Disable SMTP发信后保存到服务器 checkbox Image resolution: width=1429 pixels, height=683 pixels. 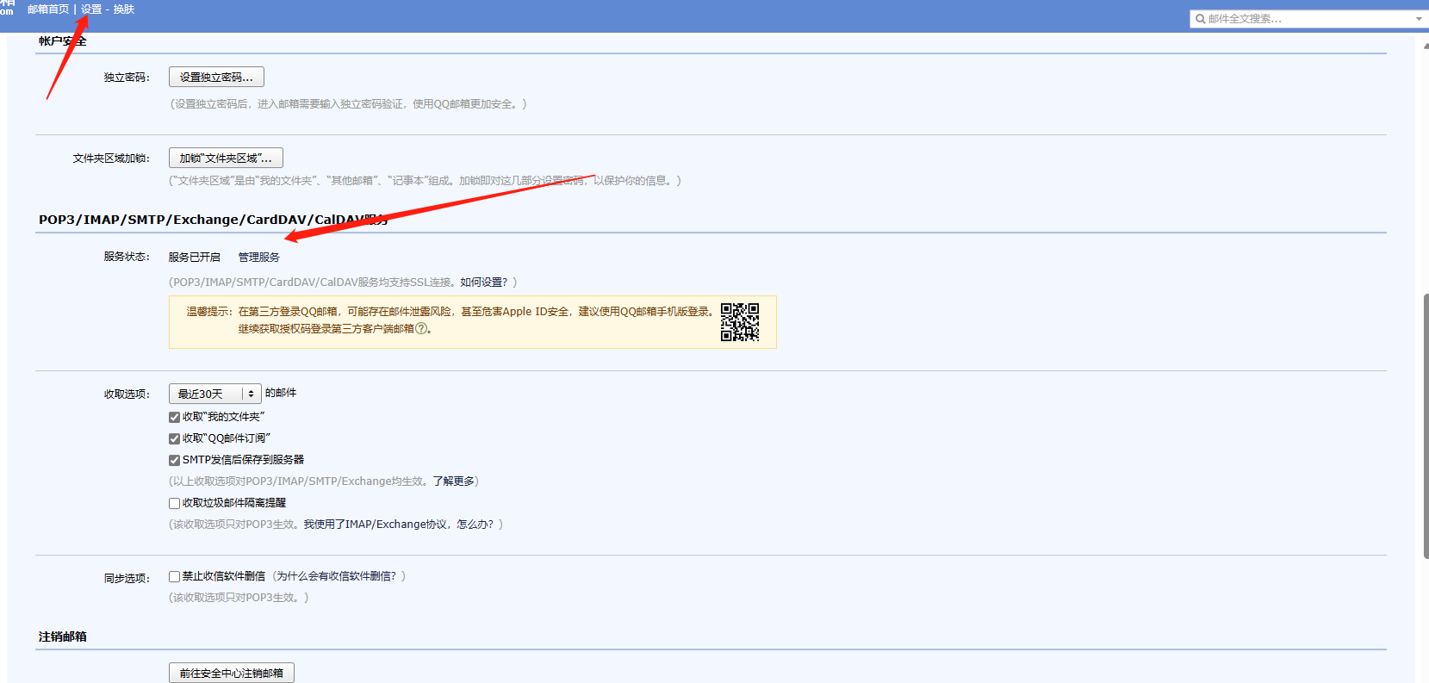tap(175, 460)
